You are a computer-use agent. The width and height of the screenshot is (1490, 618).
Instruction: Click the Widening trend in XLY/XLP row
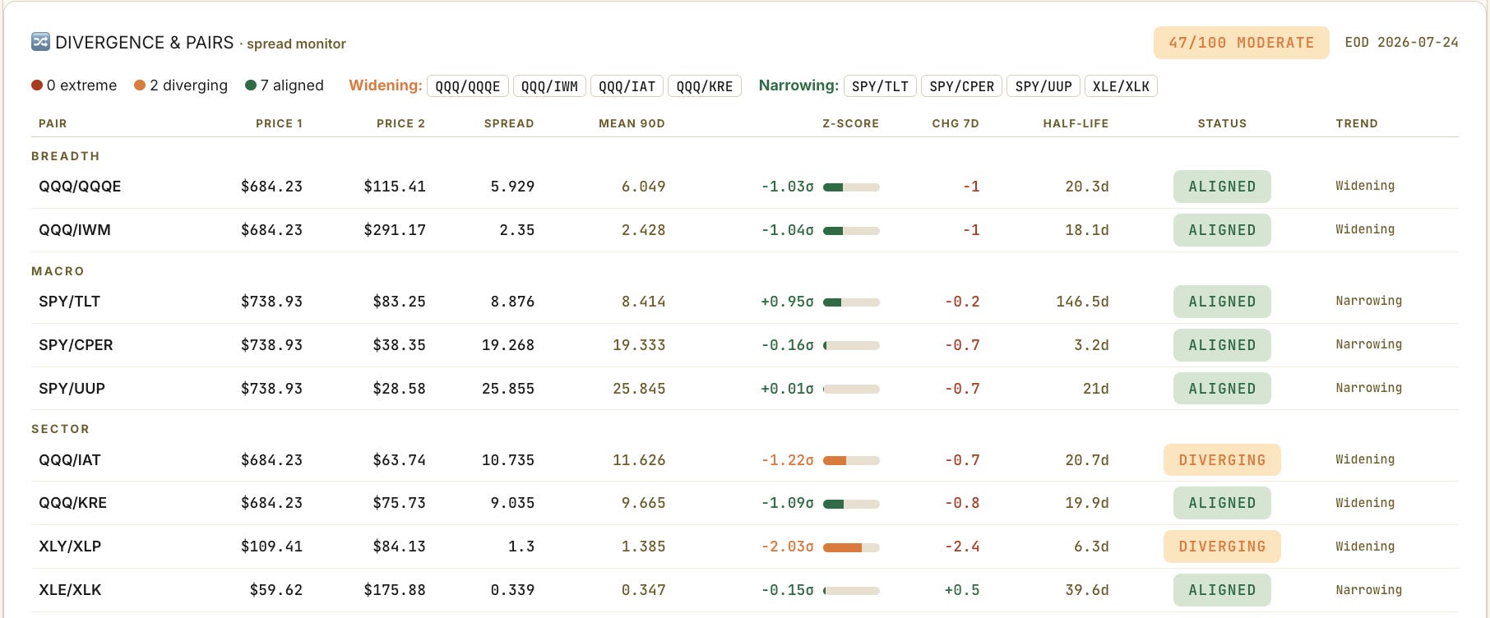point(1365,547)
